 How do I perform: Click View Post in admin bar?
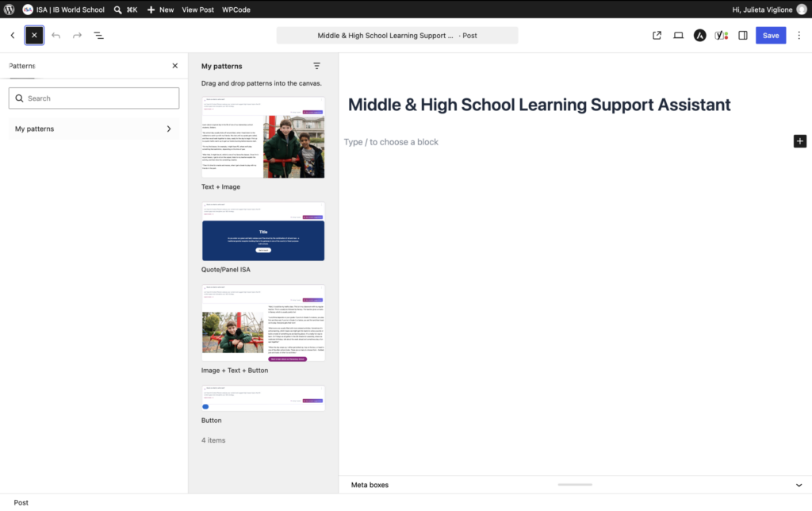197,10
